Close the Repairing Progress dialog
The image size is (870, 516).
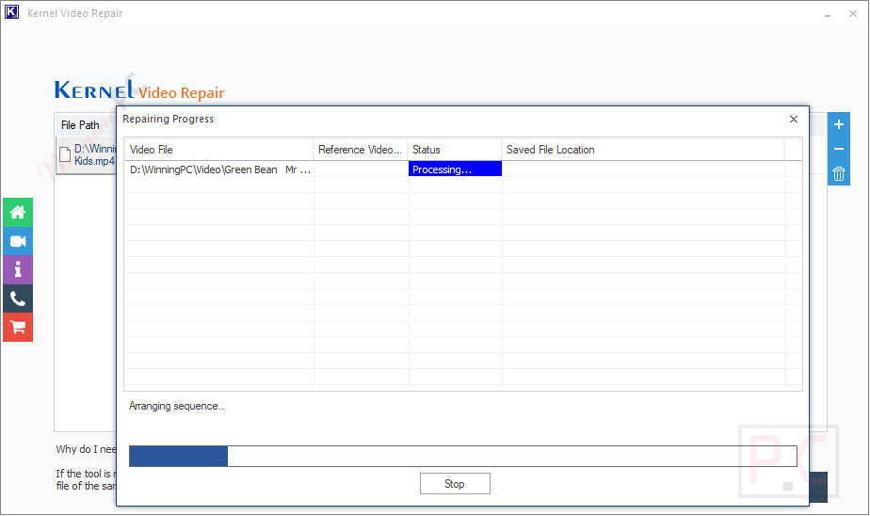pyautogui.click(x=794, y=120)
